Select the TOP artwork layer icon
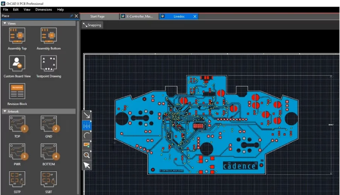 tap(17, 124)
